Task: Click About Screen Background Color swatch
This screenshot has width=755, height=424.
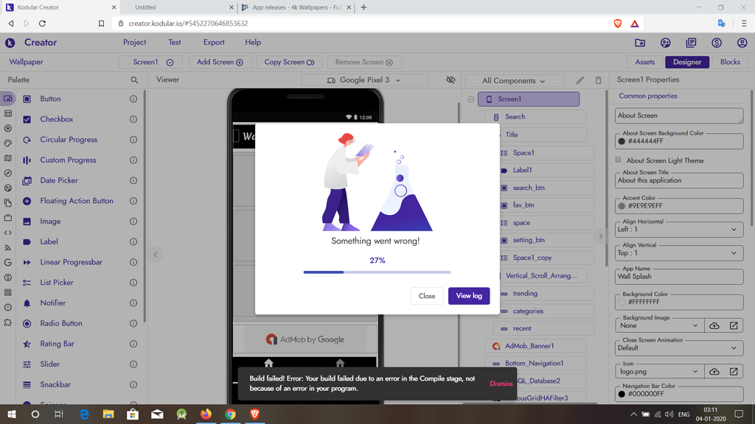Action: pyautogui.click(x=622, y=141)
